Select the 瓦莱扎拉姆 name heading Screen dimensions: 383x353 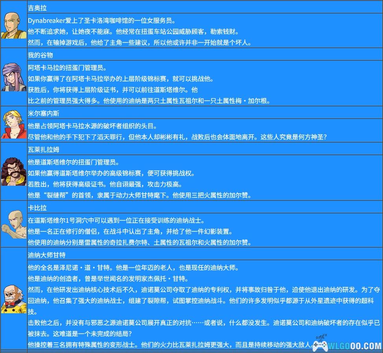pyautogui.click(x=43, y=150)
